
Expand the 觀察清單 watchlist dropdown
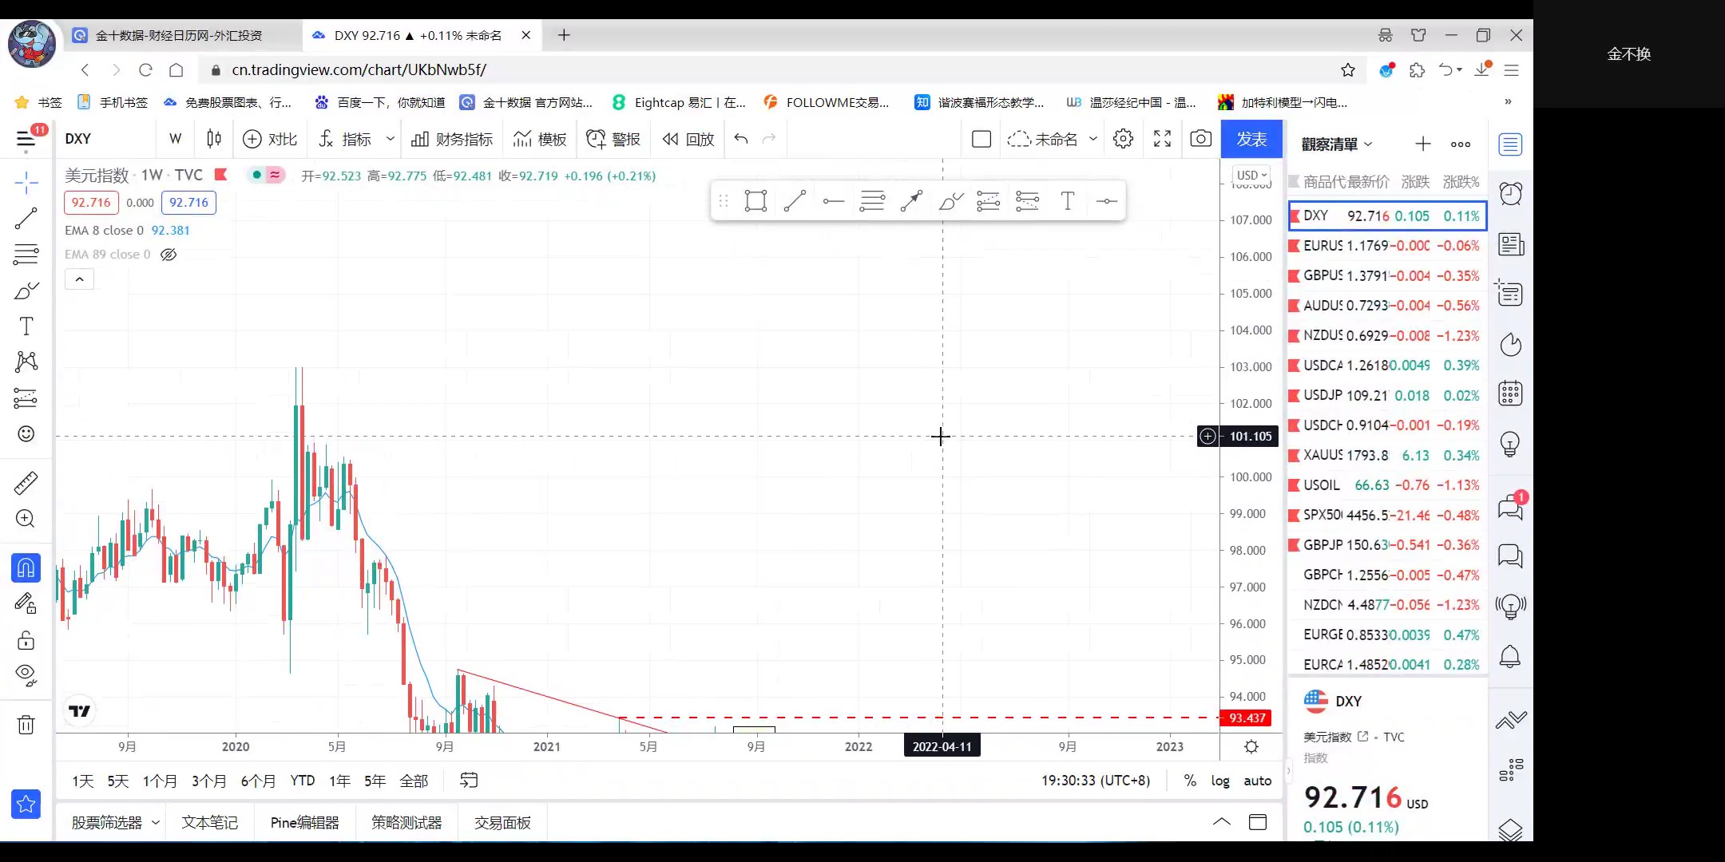coord(1337,144)
